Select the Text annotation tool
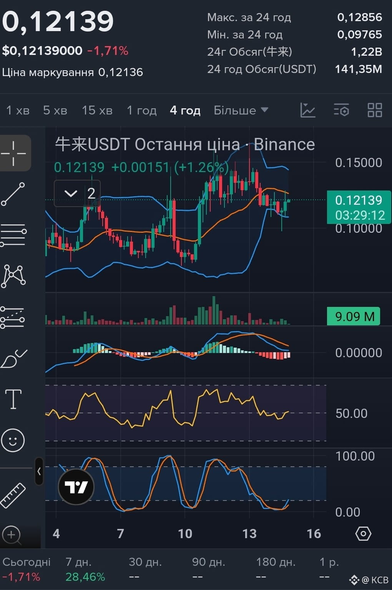The width and height of the screenshot is (392, 590). [x=13, y=399]
